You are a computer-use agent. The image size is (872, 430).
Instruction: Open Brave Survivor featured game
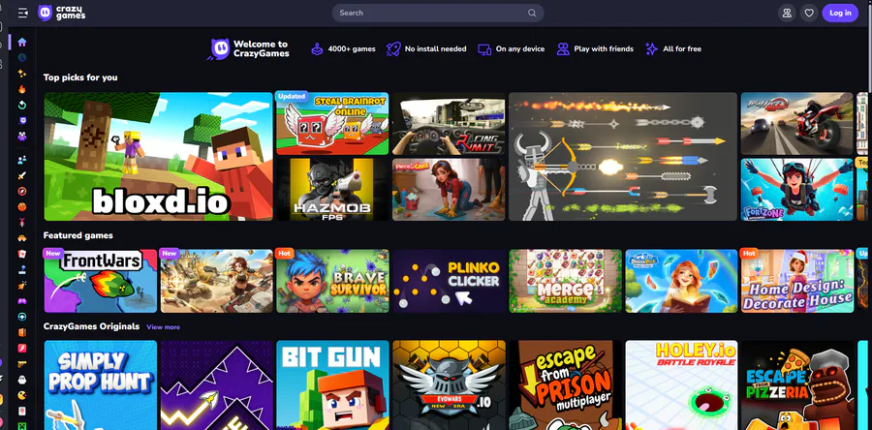[332, 281]
